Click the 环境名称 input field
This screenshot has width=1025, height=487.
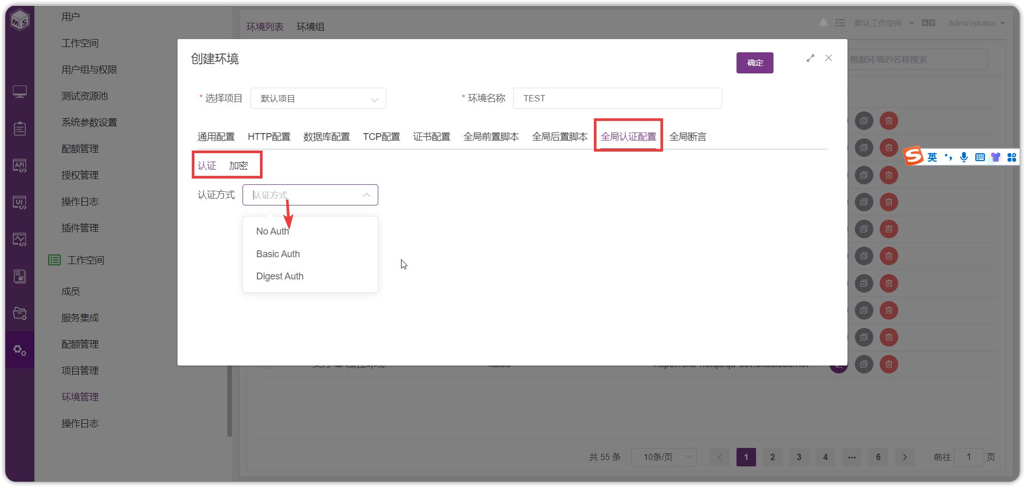pyautogui.click(x=617, y=98)
